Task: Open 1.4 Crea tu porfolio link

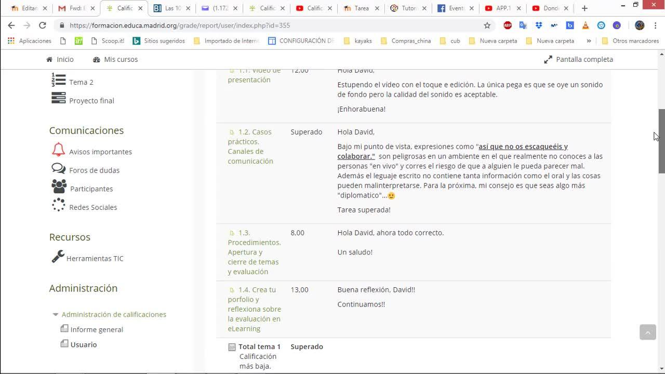Action: tap(255, 309)
